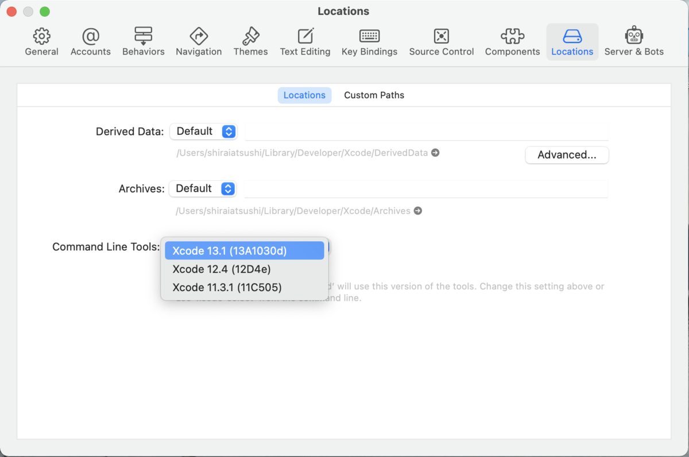The width and height of the screenshot is (689, 457).
Task: Open the Themes preferences pane
Action: point(250,42)
